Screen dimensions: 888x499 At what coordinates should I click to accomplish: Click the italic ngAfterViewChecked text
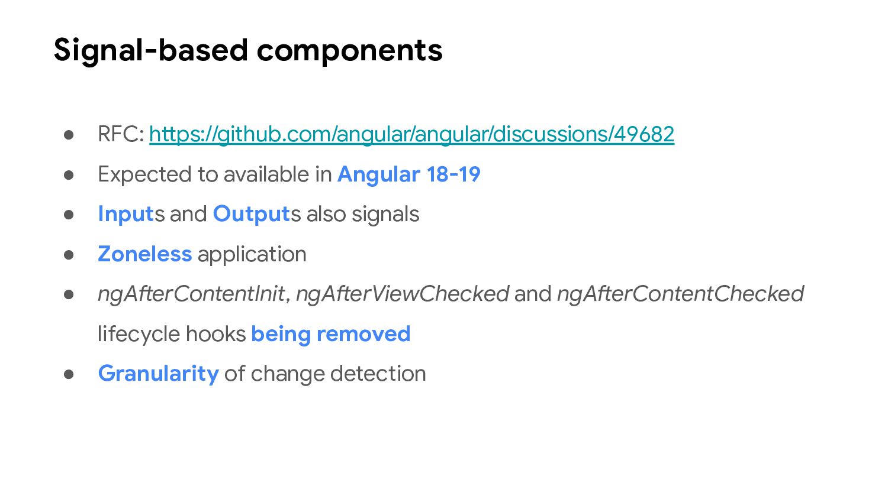point(402,294)
